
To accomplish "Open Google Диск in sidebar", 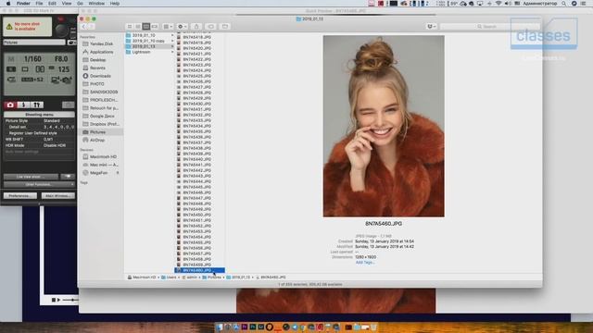I will (x=101, y=116).
